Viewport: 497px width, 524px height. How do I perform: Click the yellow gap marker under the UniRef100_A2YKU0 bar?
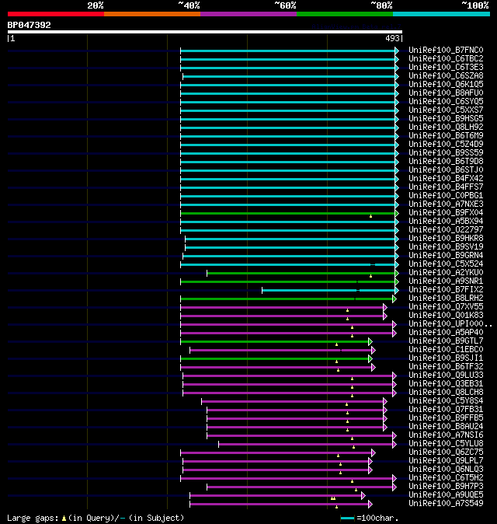click(x=371, y=276)
